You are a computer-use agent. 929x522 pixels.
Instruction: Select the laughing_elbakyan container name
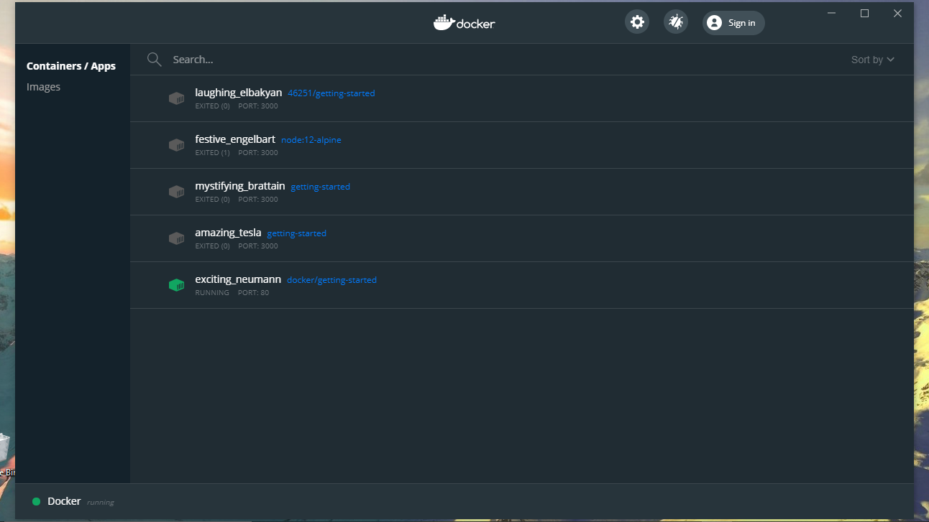239,93
